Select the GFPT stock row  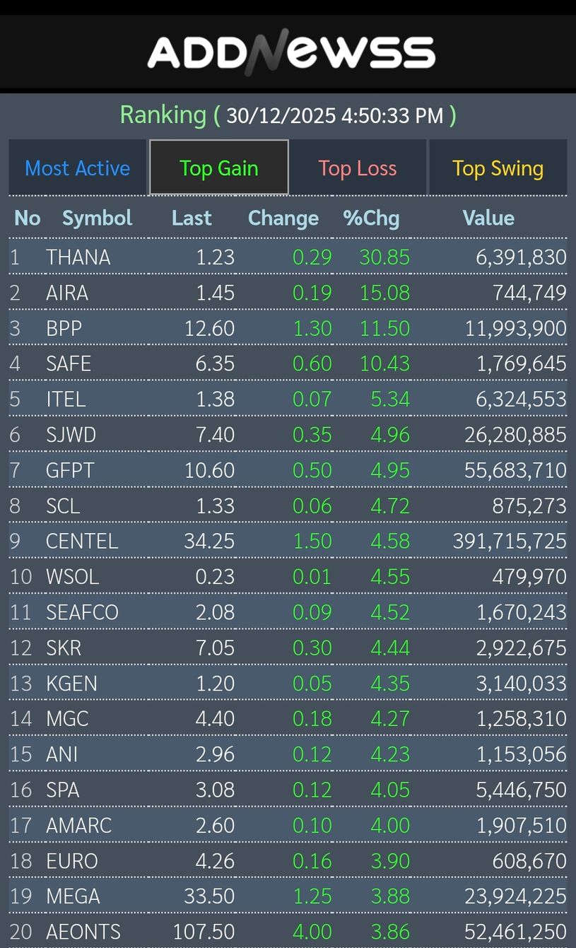coord(70,470)
